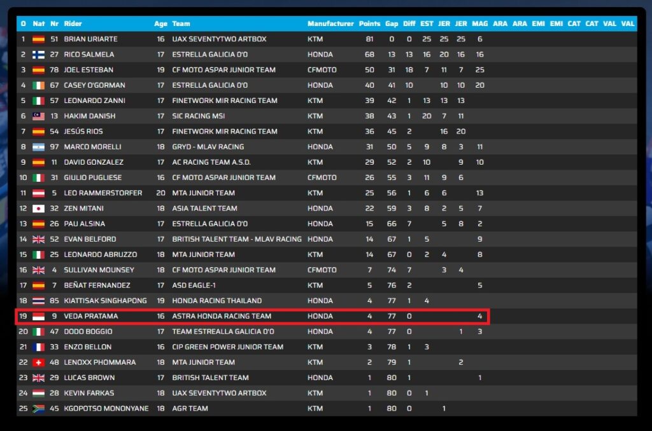Click team name GRYD - MLAV RACING

[208, 147]
